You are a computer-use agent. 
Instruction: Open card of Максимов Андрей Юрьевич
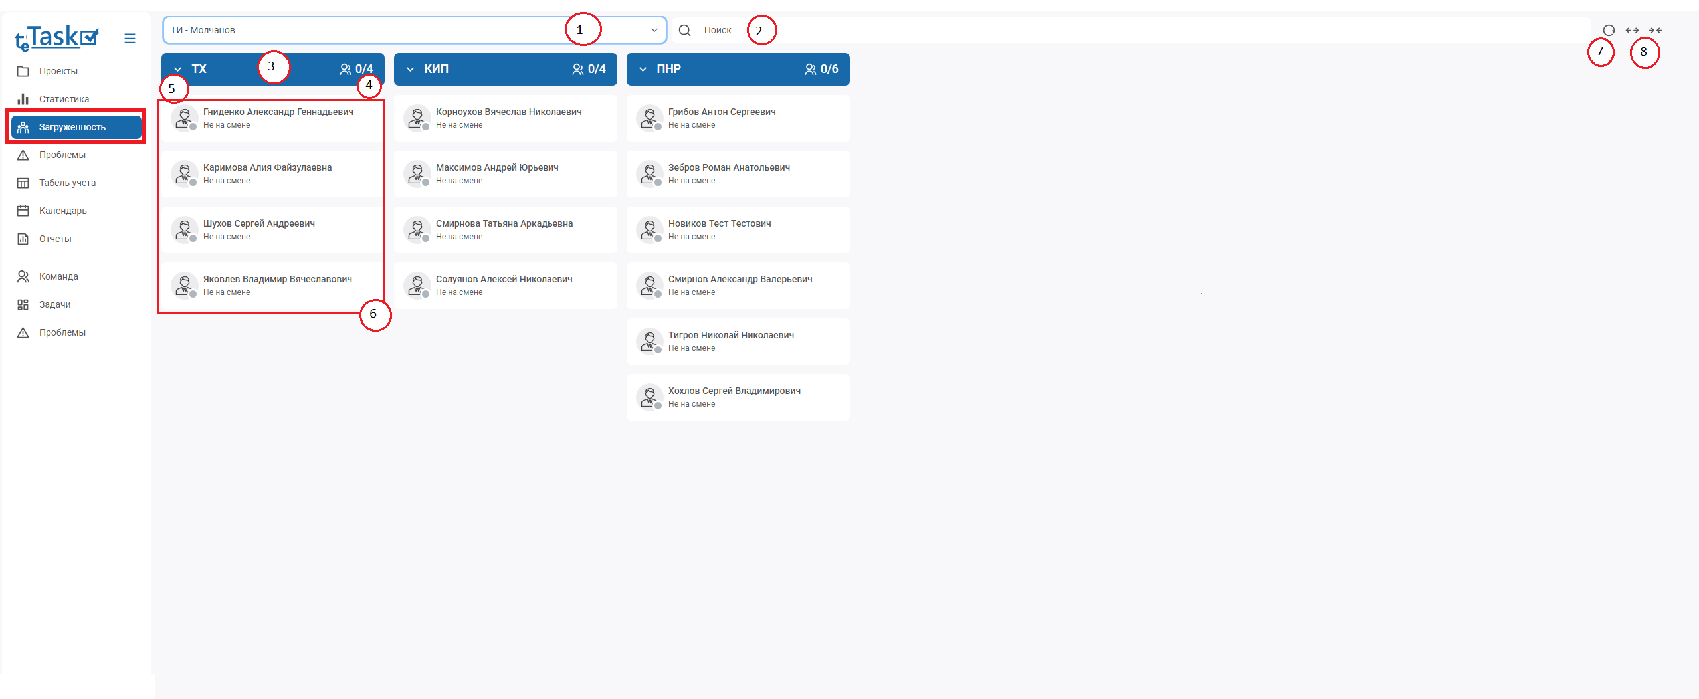497,173
